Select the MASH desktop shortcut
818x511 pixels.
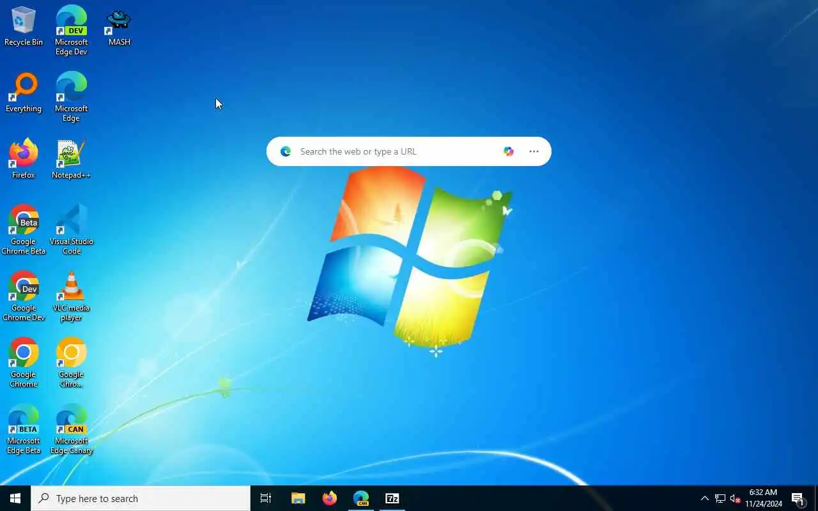pos(119,27)
